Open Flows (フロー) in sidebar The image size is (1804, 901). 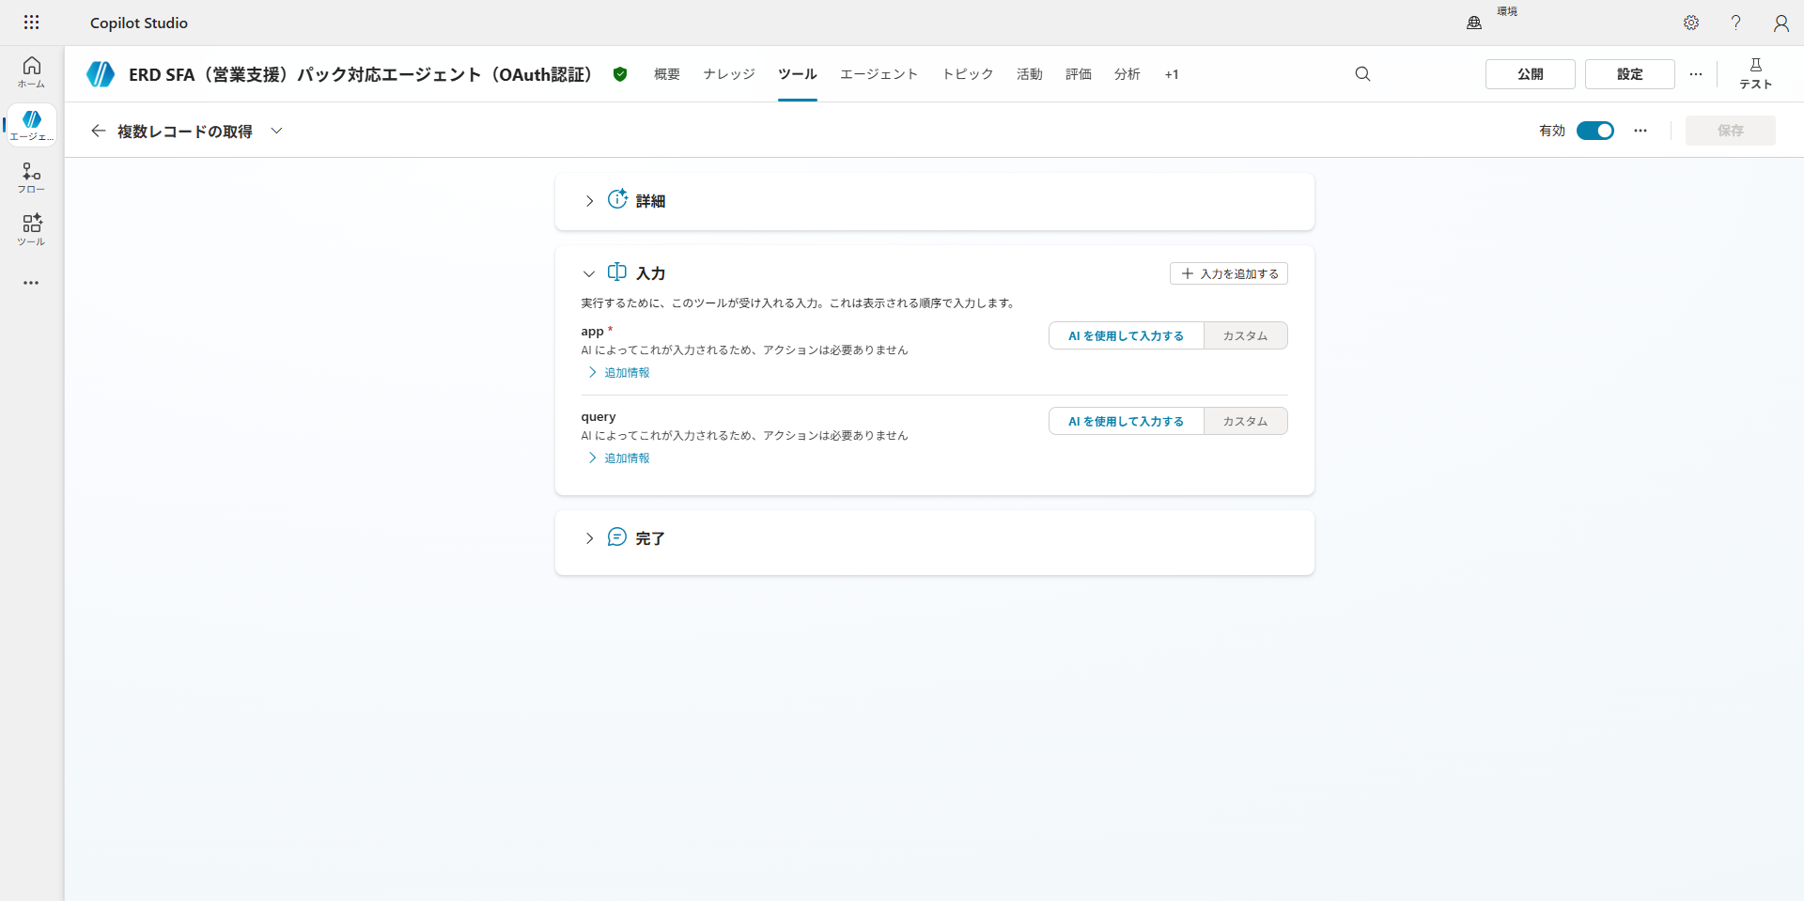[31, 178]
